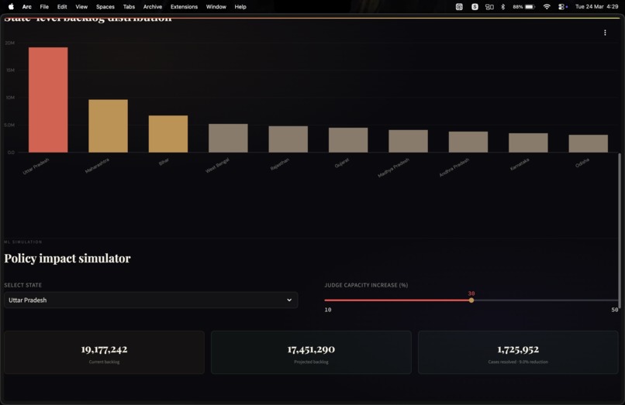Open the Help menu
The height and width of the screenshot is (405, 625).
[x=240, y=7]
